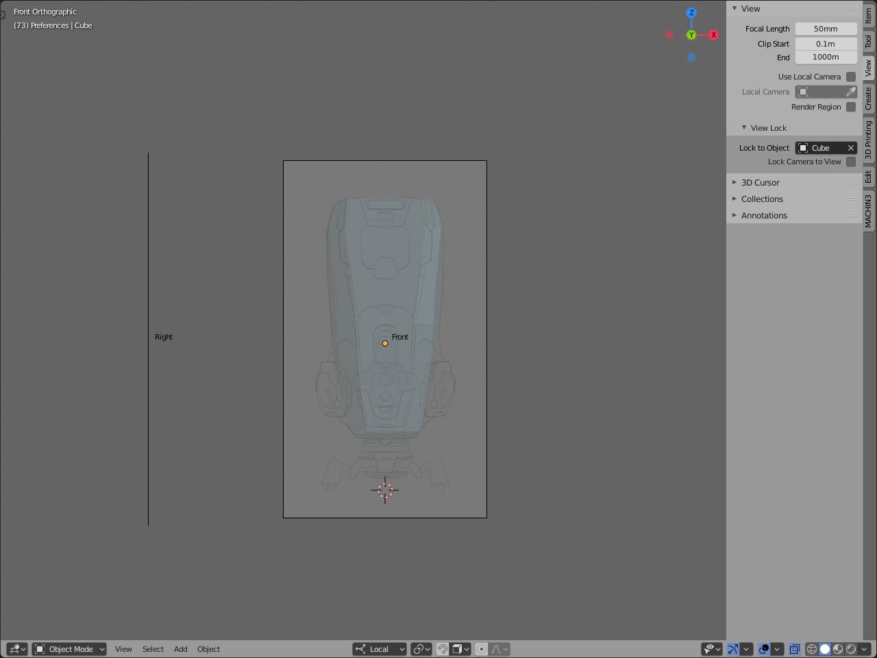Click the negative X axis gizmo dot
Screen dimensions: 877x658
[x=669, y=35]
